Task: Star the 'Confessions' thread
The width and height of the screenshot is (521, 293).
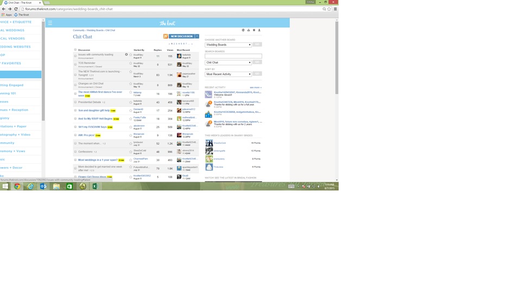Action: (x=131, y=152)
